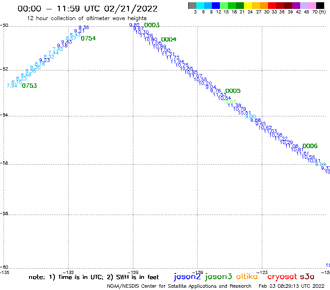Click the 0006 track time label

coord(310,146)
